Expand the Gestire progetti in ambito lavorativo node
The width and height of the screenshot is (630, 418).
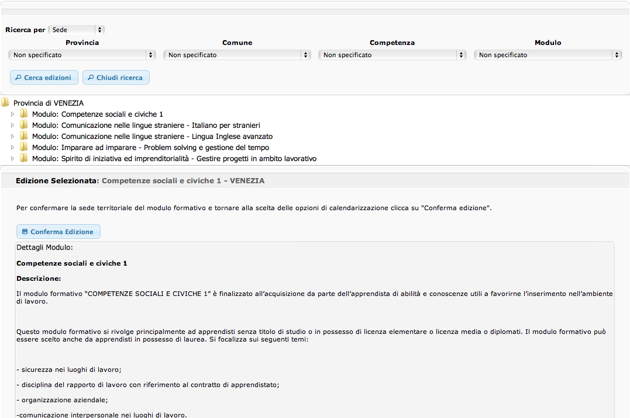point(13,158)
